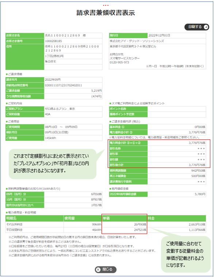
Task: Click the 明細名 column header
Action: pos(34,218)
